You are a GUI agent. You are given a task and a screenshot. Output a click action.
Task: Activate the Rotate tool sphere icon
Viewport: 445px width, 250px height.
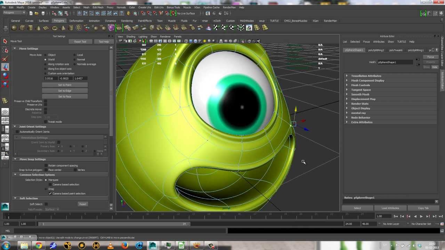click(5, 75)
